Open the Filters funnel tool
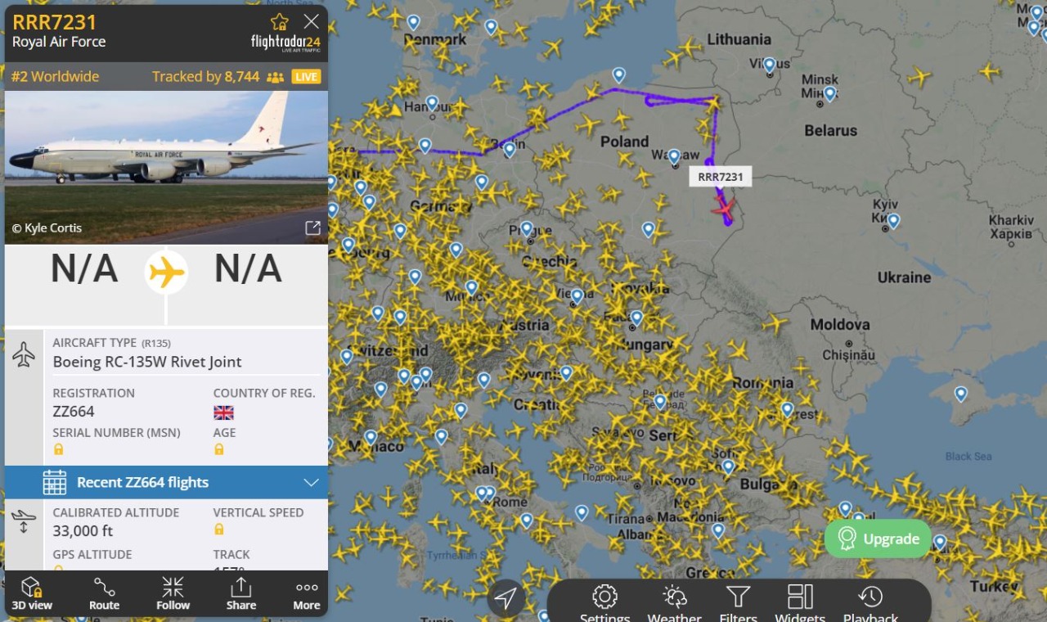 pos(738,604)
